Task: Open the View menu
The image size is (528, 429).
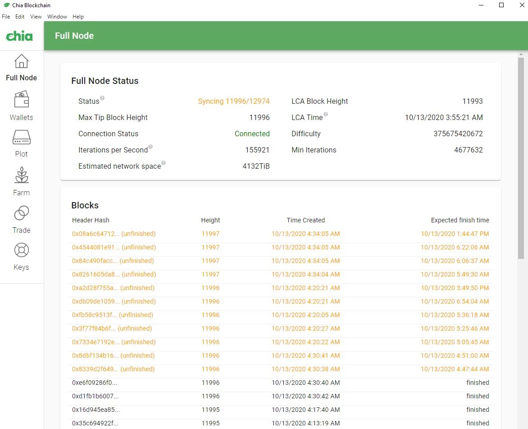Action: tap(36, 17)
